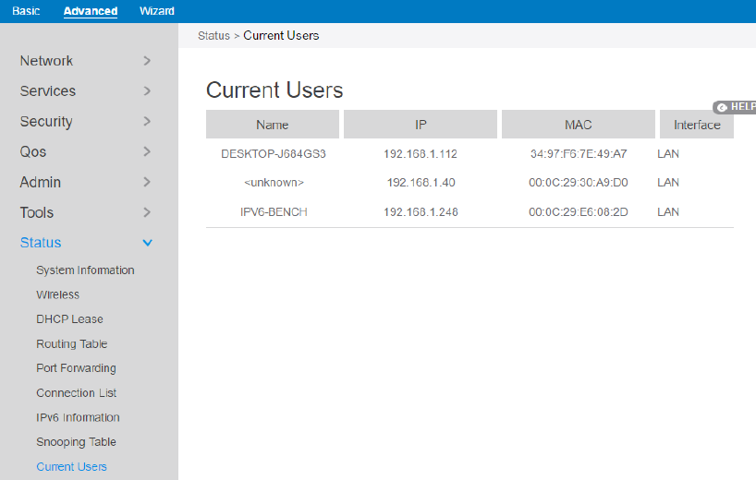View the DHCP Lease page
This screenshot has width=756, height=480.
69,319
